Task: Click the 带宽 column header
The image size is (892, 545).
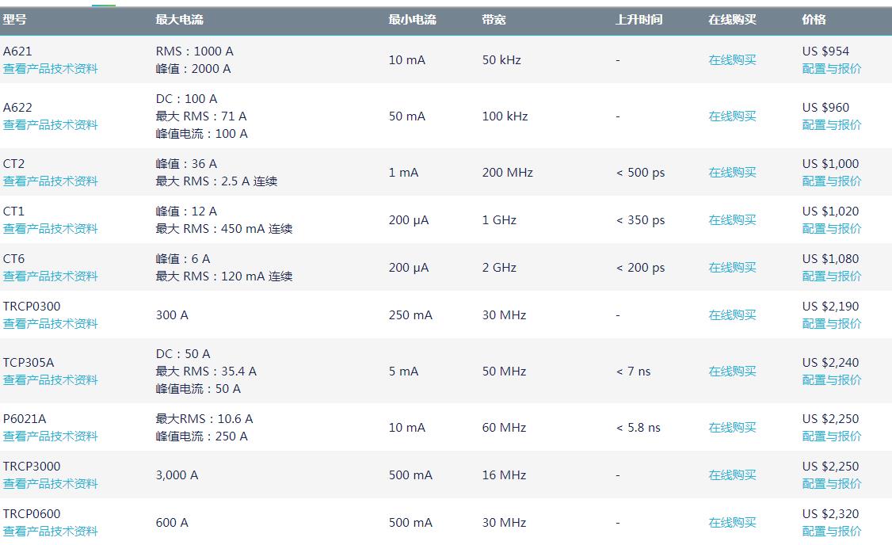Action: pos(494,20)
